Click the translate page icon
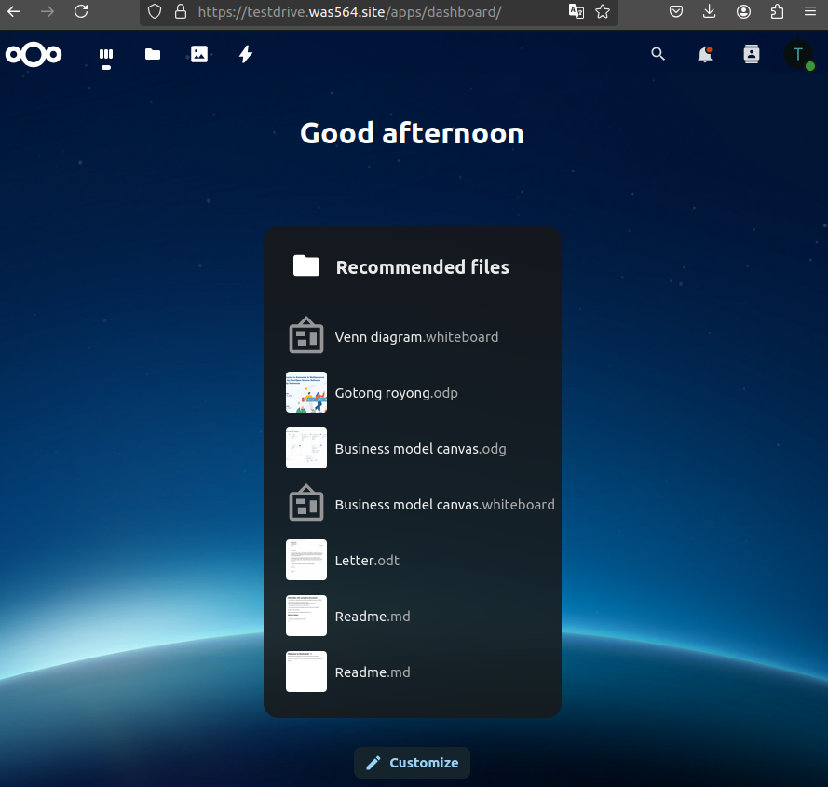Image resolution: width=828 pixels, height=787 pixels. click(577, 11)
